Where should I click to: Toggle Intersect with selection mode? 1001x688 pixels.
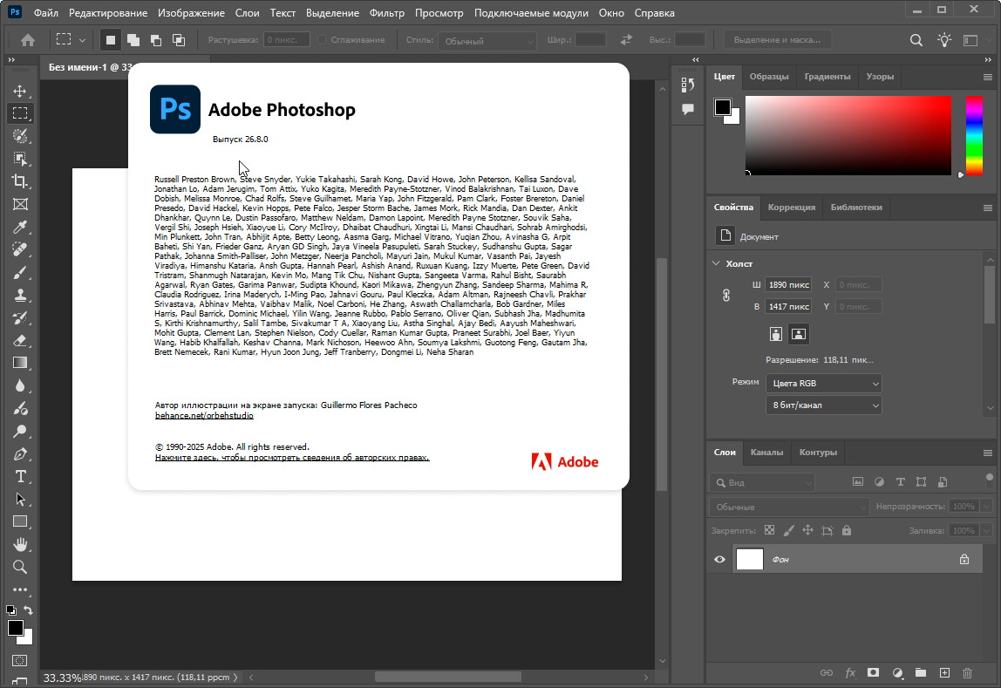click(179, 40)
